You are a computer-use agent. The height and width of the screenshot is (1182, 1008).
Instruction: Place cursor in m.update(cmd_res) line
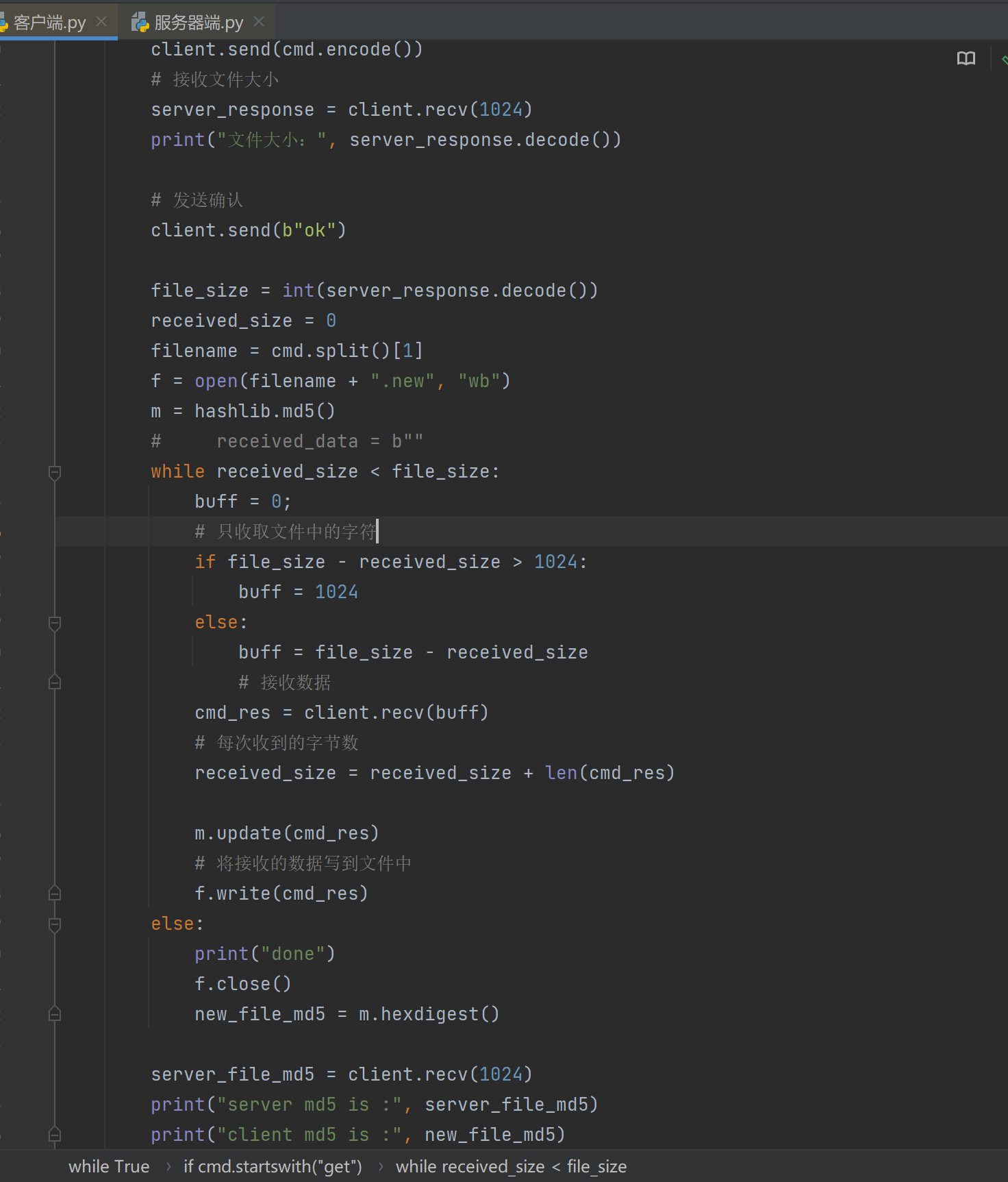point(286,833)
